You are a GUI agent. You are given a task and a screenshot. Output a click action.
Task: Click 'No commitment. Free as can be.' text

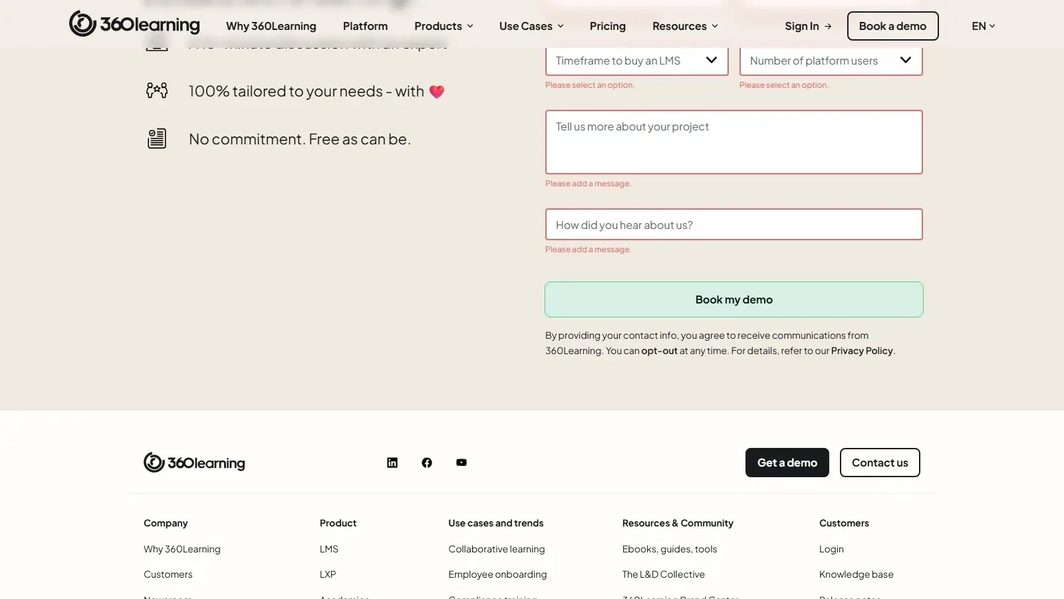[x=300, y=139]
